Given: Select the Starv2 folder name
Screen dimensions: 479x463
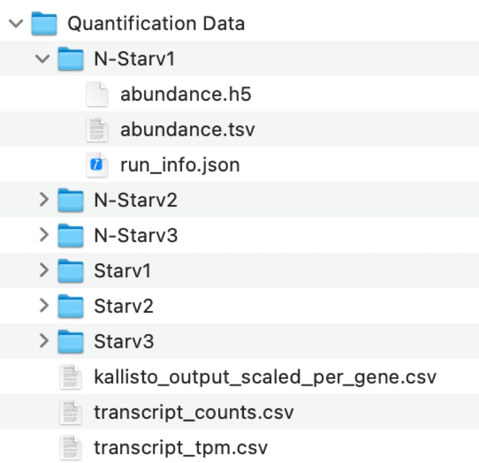Looking at the screenshot, I should [x=124, y=306].
